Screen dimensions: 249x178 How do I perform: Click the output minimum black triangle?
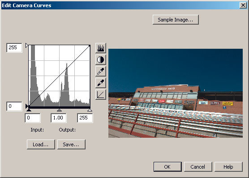coord(27,106)
